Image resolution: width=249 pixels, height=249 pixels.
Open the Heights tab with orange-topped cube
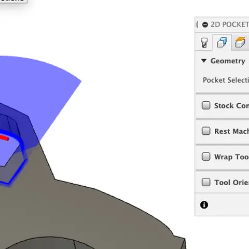240,43
